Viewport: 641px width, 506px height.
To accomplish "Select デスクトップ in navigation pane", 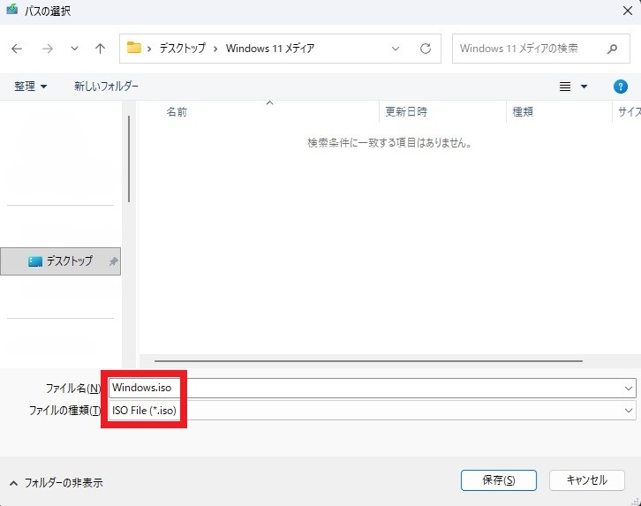I will click(61, 261).
